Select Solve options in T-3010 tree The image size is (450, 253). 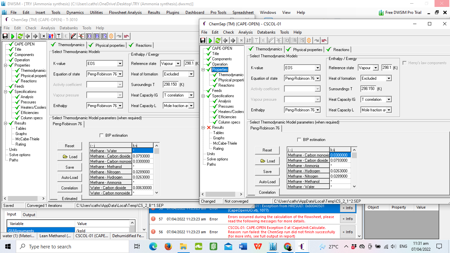(20, 155)
